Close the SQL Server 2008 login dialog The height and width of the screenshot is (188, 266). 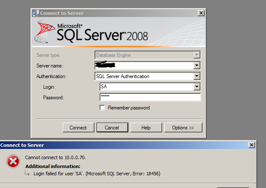[x=201, y=13]
